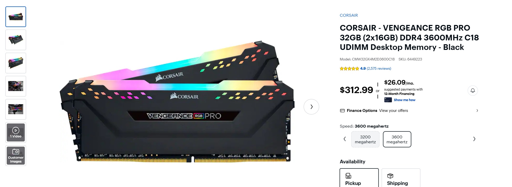
Task: Click the price alert bell icon
Action: [x=472, y=91]
